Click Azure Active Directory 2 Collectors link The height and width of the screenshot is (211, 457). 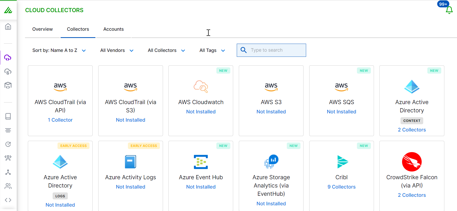(x=412, y=130)
